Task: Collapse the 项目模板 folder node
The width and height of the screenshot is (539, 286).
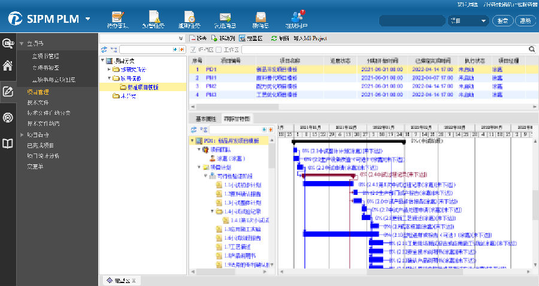Action: 110,78
